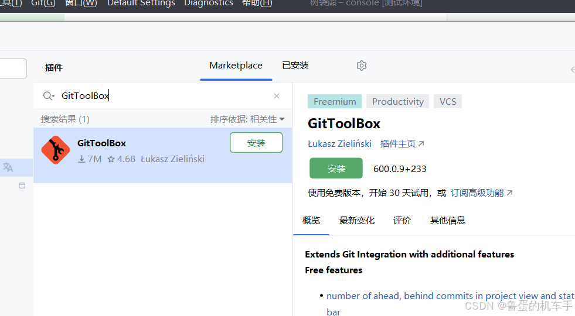This screenshot has width=575, height=316.
Task: Click the back arrow in the plugins header
Action: (573, 70)
